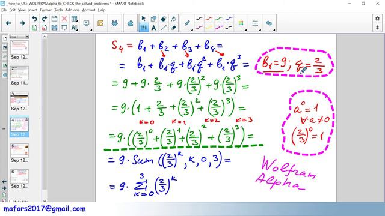Show the screen shade
Image resolution: width=385 pixels, height=216 pixels.
pyautogui.click(x=64, y=28)
